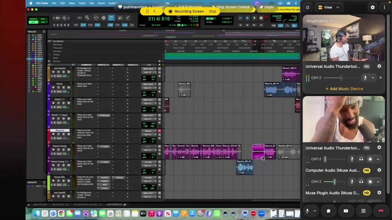Viewport: 392px width, 220px height.
Task: Open the File menu
Action: 54,3
